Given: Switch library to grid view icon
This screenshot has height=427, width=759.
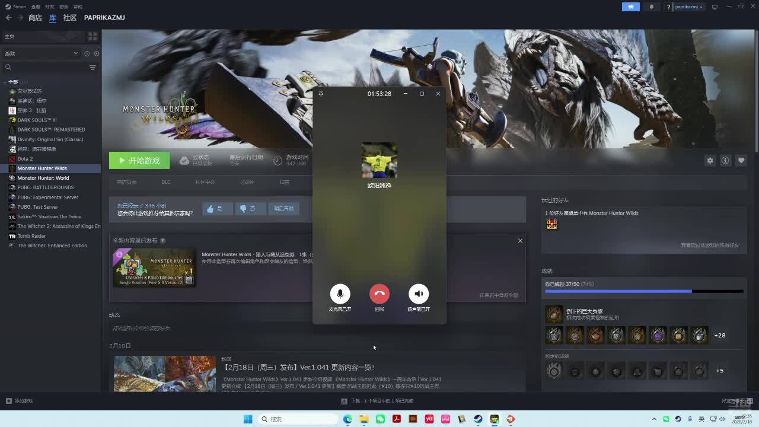Looking at the screenshot, I should point(93,36).
